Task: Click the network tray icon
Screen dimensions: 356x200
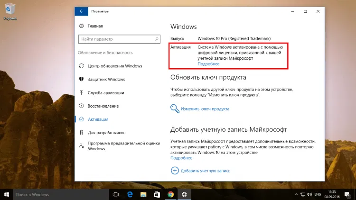Action: click(303, 195)
